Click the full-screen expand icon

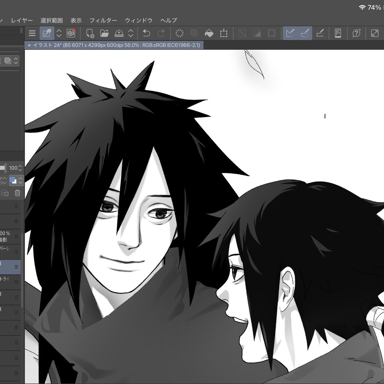coord(375,33)
